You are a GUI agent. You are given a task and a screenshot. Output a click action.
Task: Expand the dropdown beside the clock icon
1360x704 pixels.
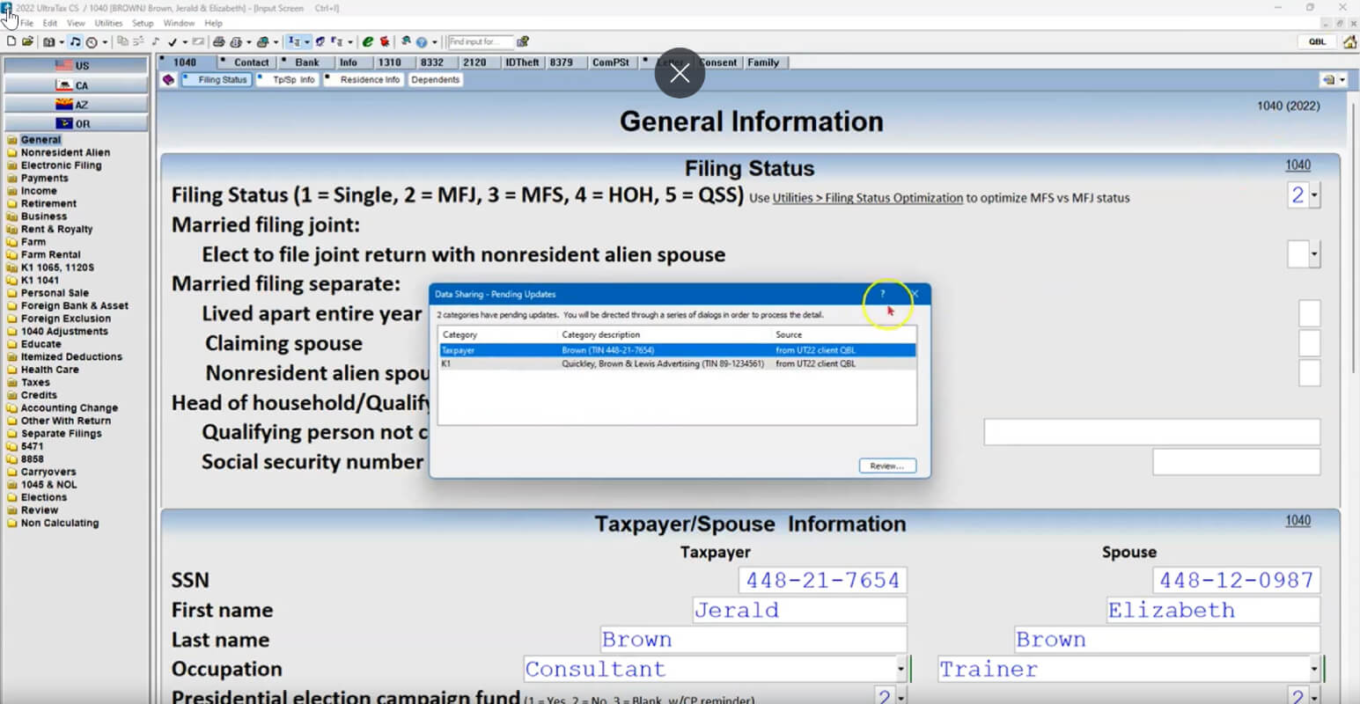point(105,42)
